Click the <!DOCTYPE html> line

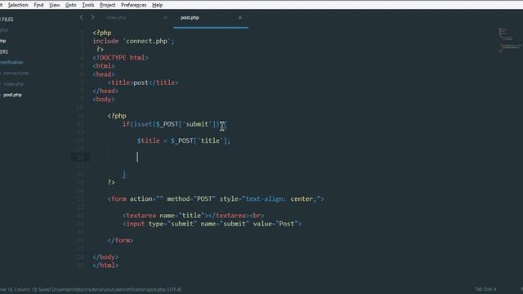(x=120, y=58)
